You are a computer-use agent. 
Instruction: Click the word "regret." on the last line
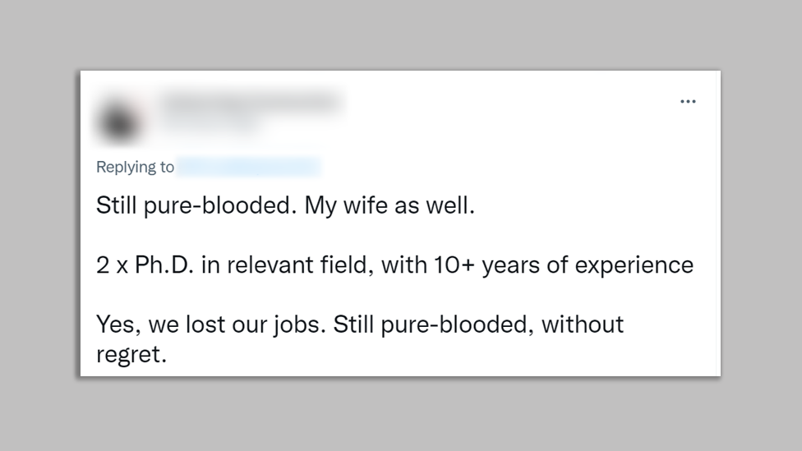(x=131, y=356)
